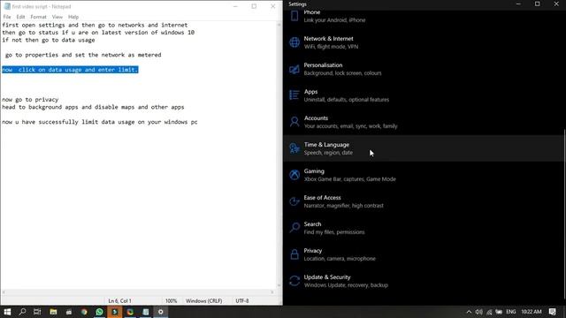Click Notepad horizontal scrollbar
566x318 pixels.
(x=138, y=292)
